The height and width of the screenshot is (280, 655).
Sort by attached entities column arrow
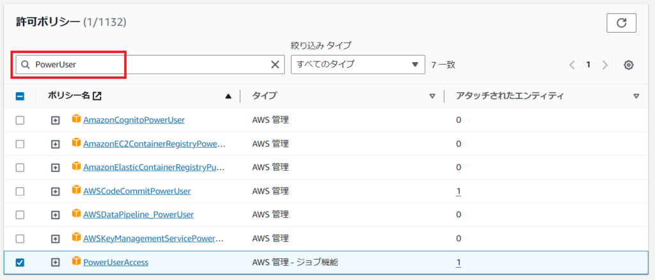(636, 97)
